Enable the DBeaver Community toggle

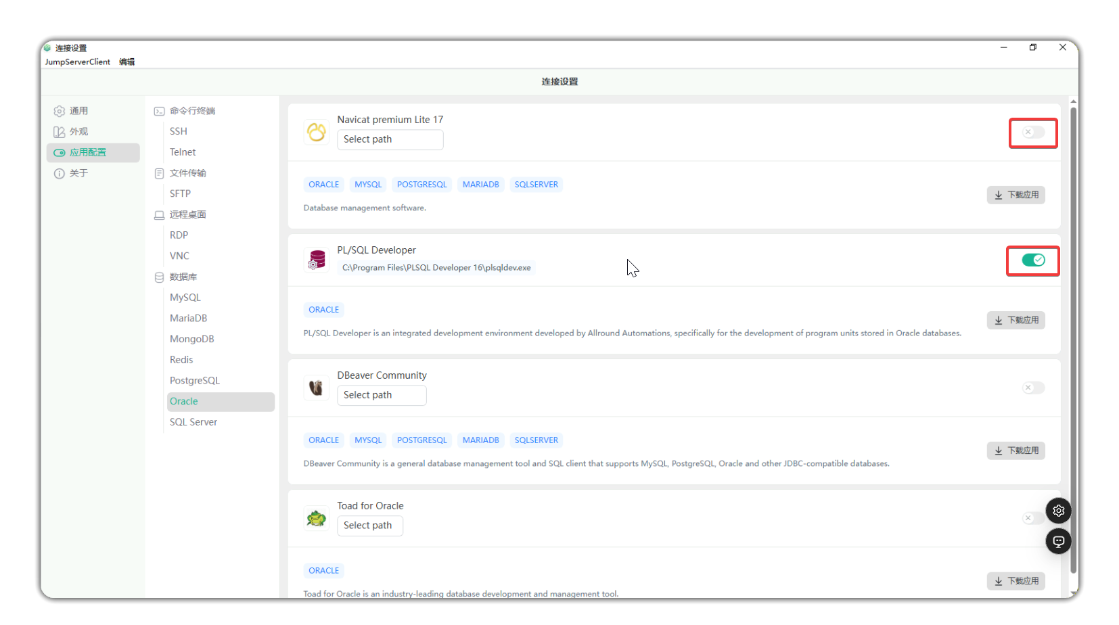pos(1032,388)
